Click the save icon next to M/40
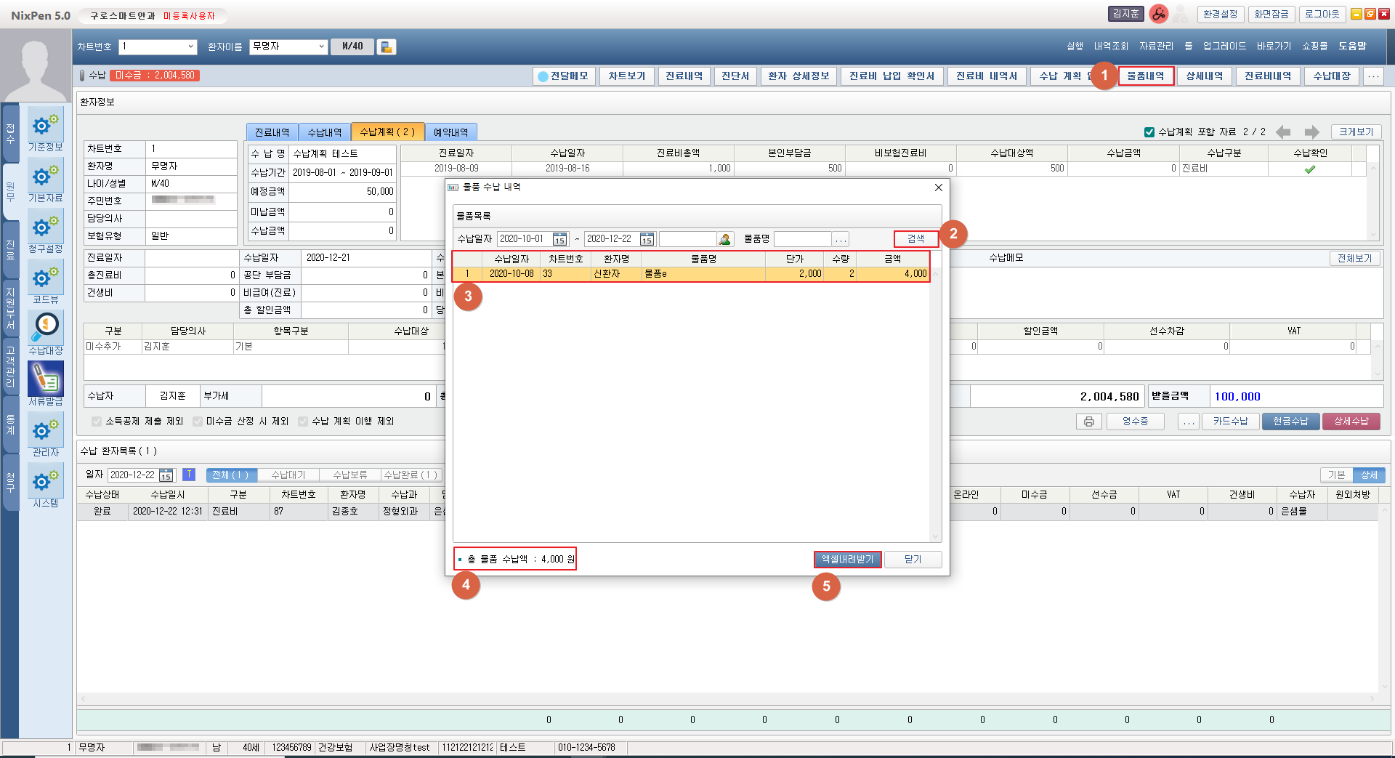 click(x=387, y=47)
